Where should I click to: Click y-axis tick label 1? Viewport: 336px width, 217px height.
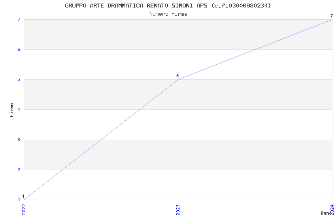19,200
